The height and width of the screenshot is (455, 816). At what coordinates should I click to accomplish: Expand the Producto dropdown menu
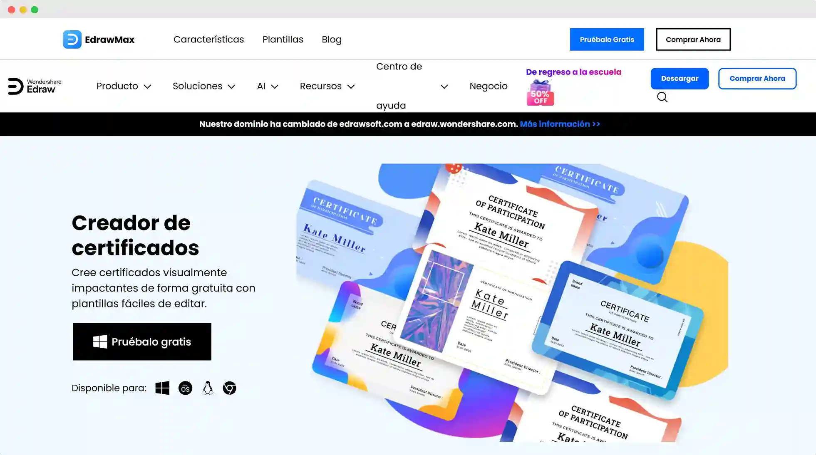pos(124,86)
